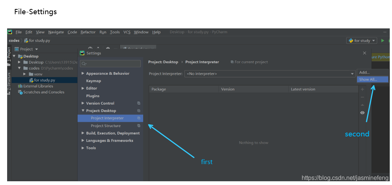Click the copy icon beside Project Interpreter
The image size is (392, 185).
point(139,118)
